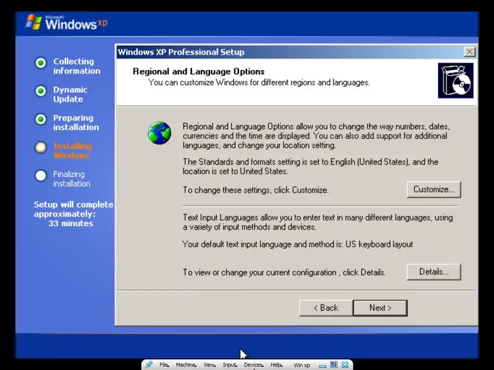Screen dimensions: 494x370
Task: Click the 'Installing Windows' step label
Action: pos(72,151)
